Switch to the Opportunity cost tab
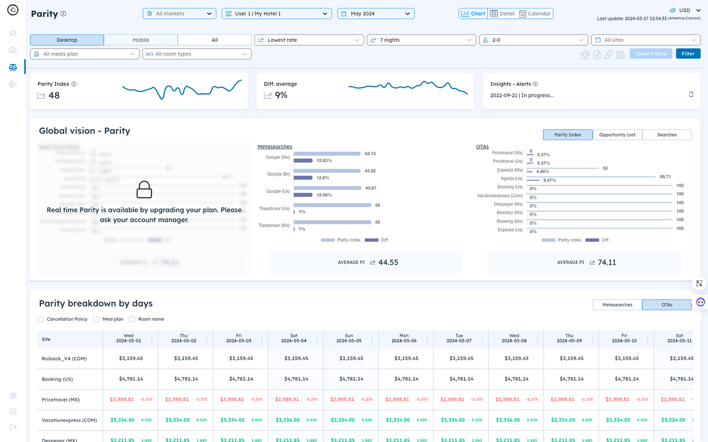 coord(617,135)
